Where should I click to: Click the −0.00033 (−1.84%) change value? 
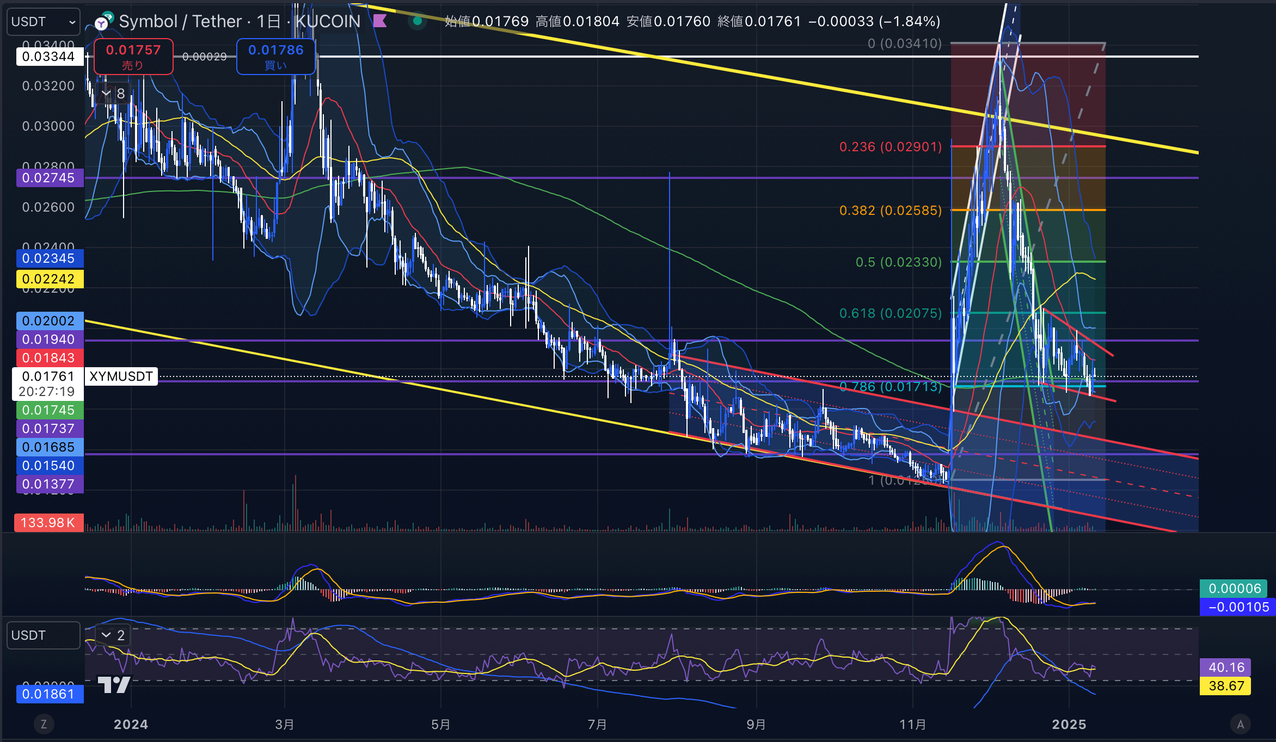pyautogui.click(x=874, y=21)
